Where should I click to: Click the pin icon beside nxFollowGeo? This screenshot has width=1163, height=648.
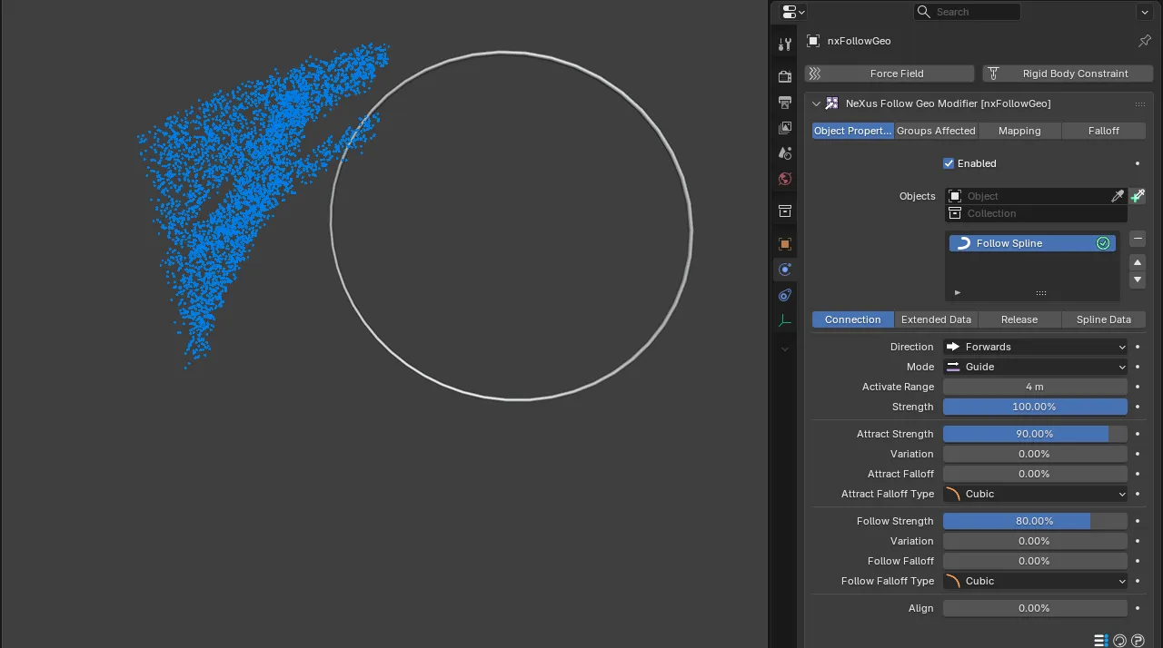1145,41
